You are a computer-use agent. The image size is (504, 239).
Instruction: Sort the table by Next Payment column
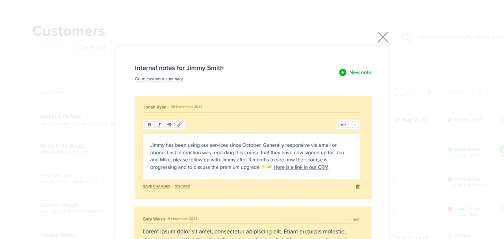(x=429, y=92)
